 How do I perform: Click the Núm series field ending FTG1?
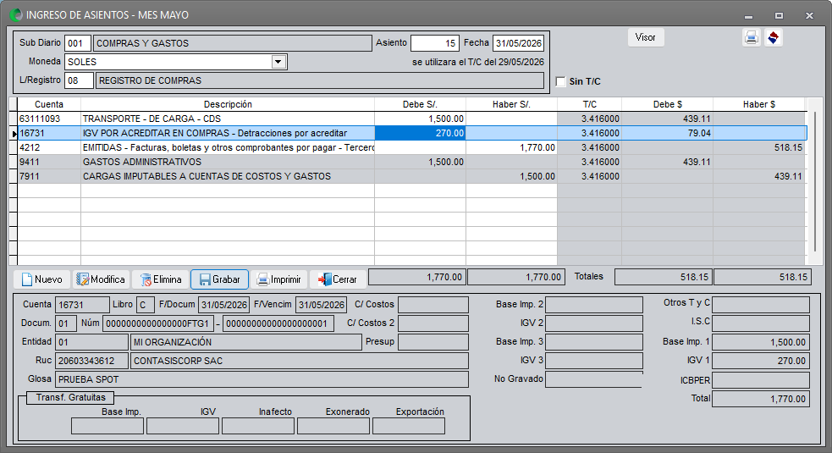click(158, 323)
